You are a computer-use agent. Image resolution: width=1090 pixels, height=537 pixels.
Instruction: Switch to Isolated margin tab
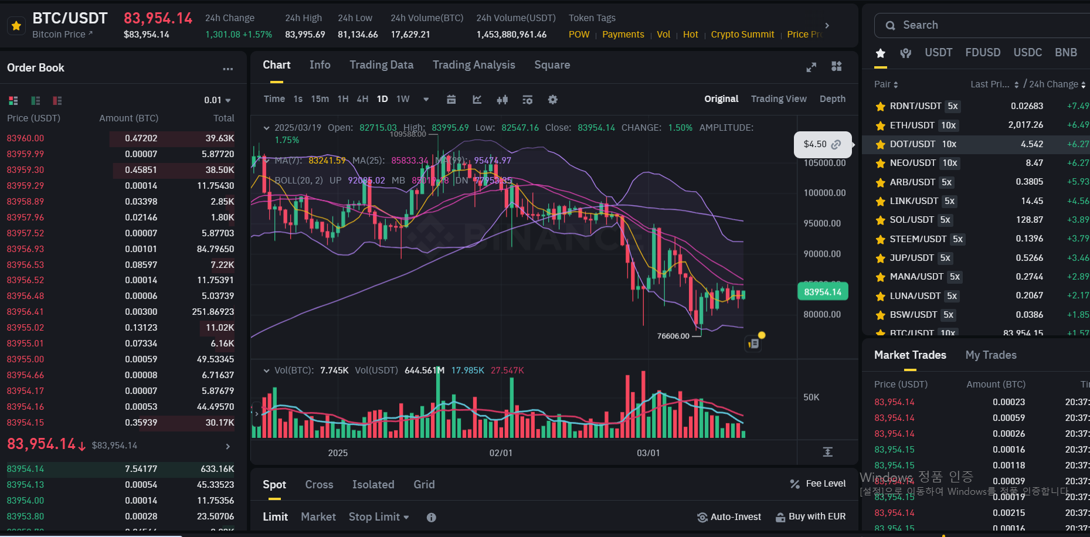coord(373,485)
